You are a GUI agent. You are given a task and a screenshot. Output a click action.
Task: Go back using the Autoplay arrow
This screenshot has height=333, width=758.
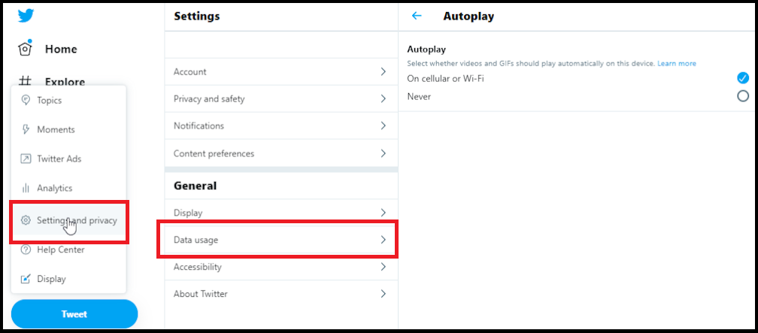[x=417, y=16]
